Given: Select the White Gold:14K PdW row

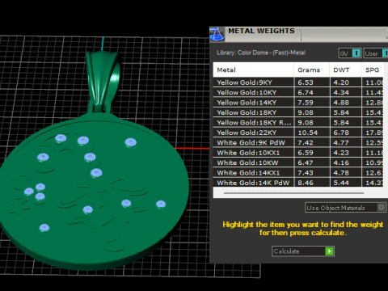Looking at the screenshot, I should (298, 183).
